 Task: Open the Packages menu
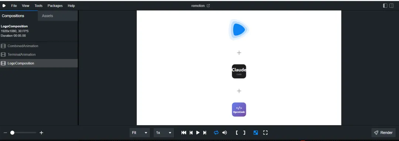pyautogui.click(x=55, y=6)
